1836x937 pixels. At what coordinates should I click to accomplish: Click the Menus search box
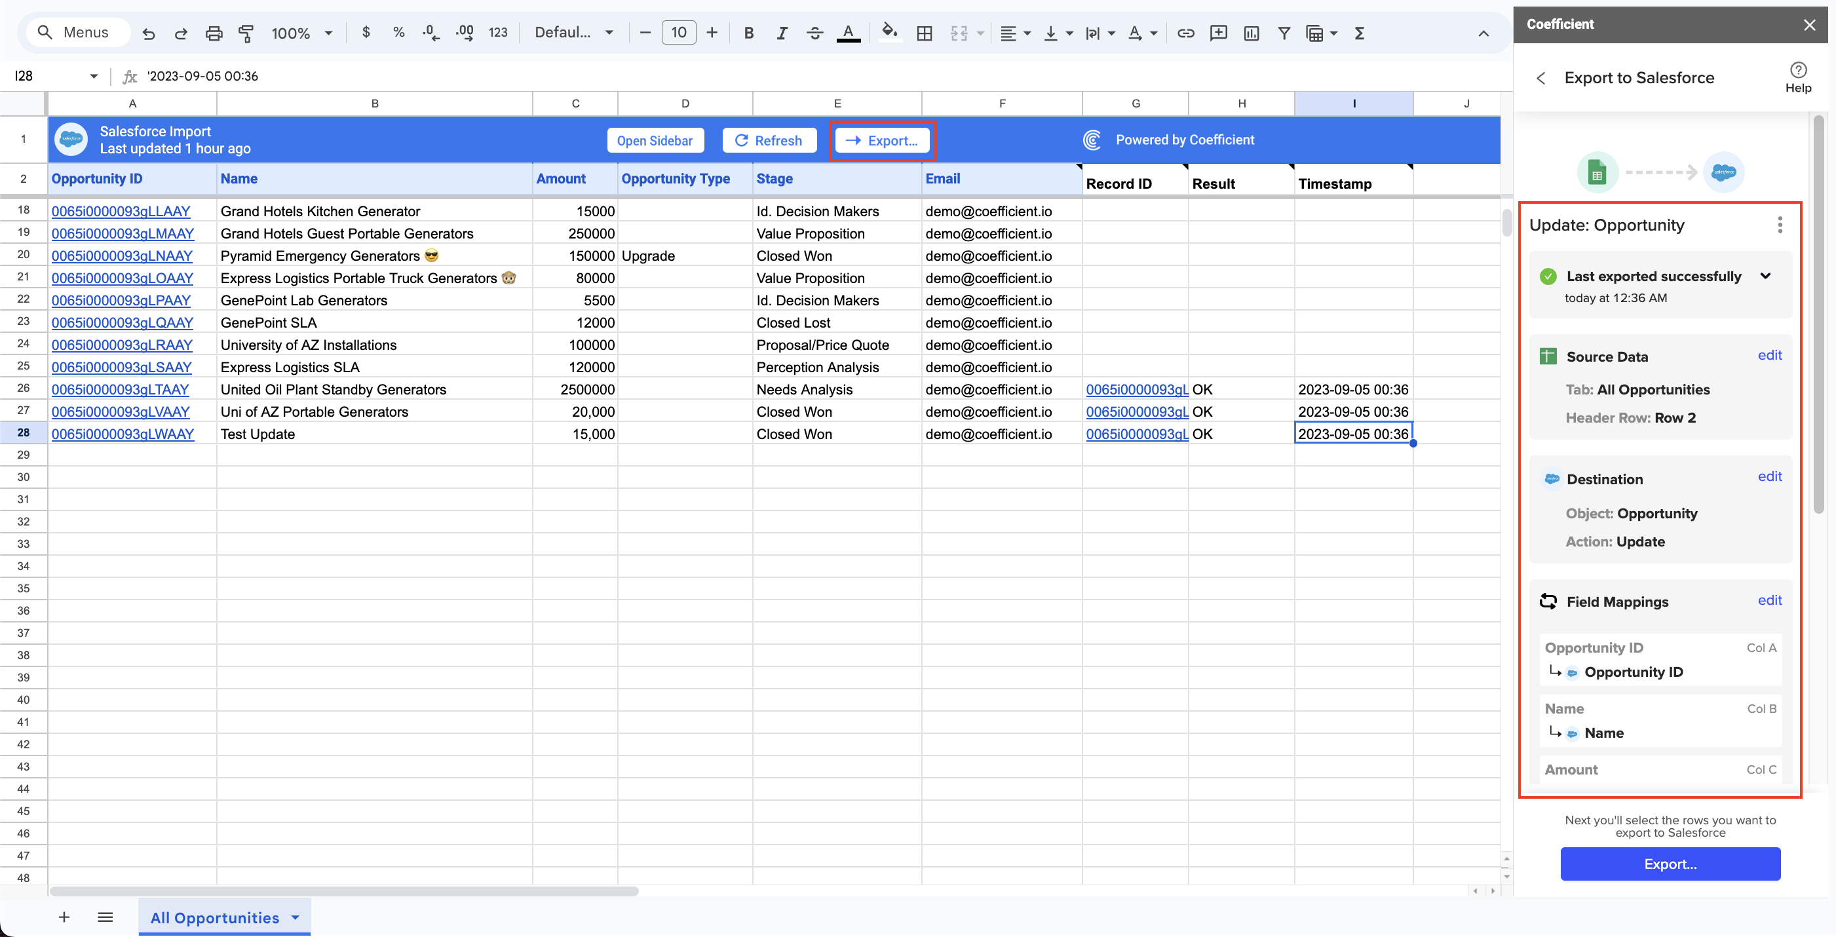tap(79, 32)
